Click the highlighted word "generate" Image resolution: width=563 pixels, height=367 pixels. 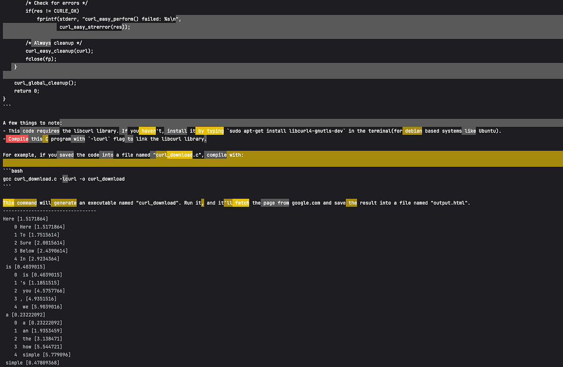pos(65,203)
